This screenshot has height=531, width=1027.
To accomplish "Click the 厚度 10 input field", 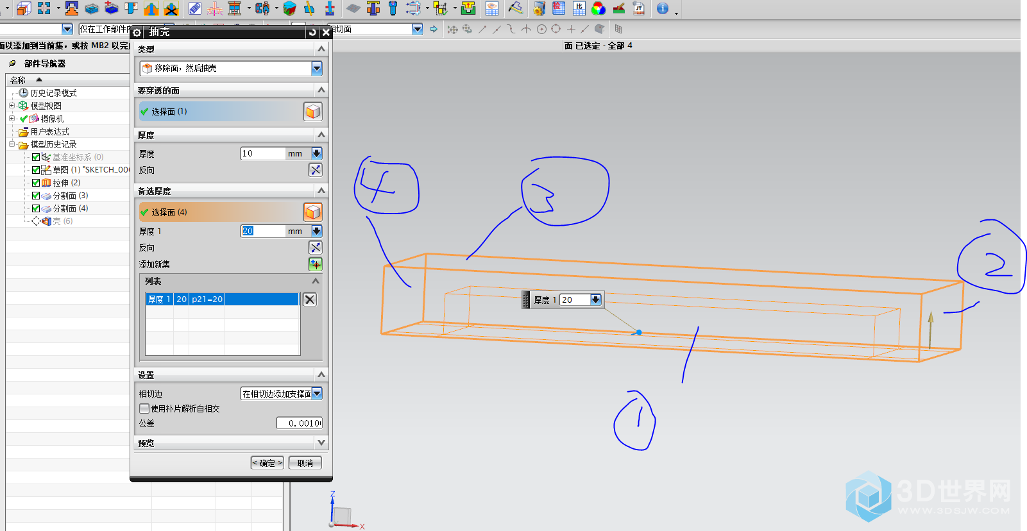I will (x=262, y=153).
